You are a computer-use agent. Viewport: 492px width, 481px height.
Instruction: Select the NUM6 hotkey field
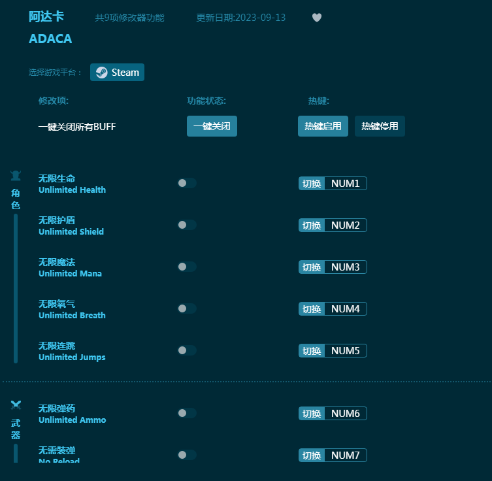pyautogui.click(x=345, y=414)
